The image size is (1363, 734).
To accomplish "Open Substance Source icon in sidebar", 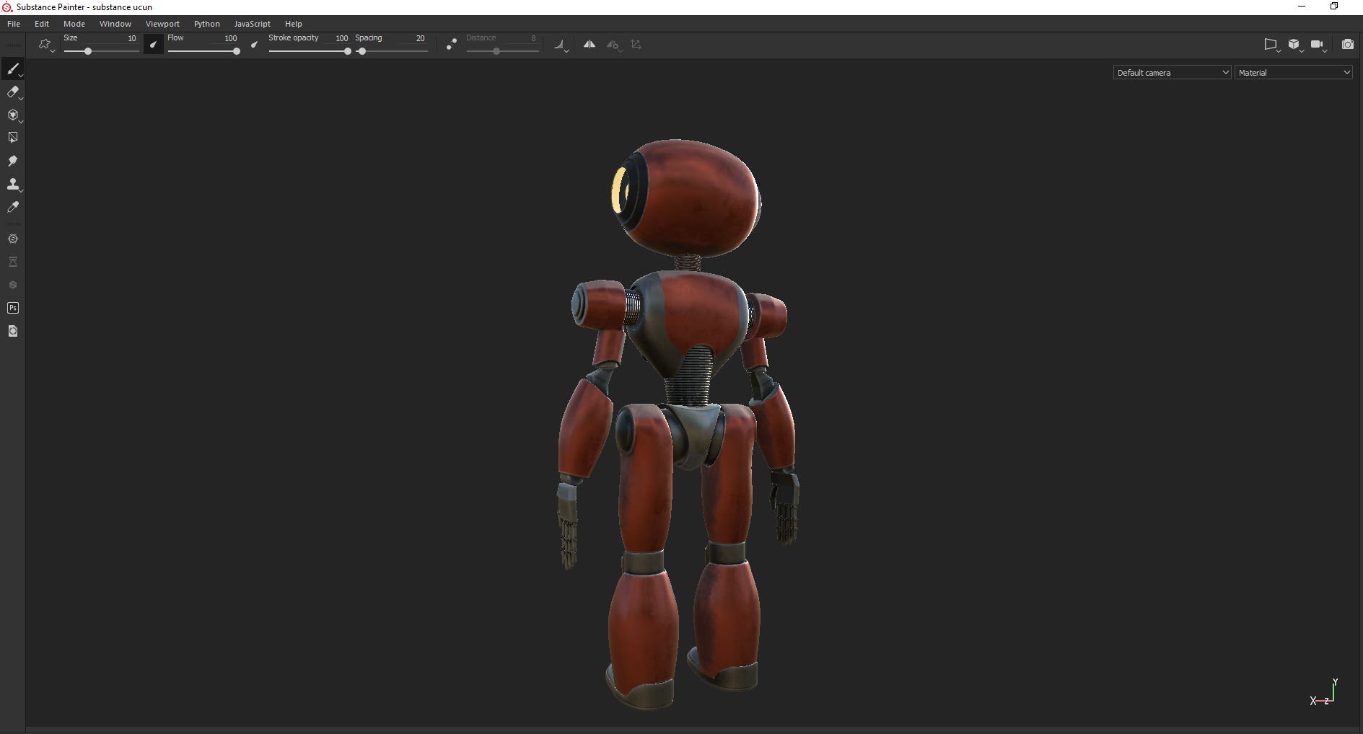I will (13, 239).
